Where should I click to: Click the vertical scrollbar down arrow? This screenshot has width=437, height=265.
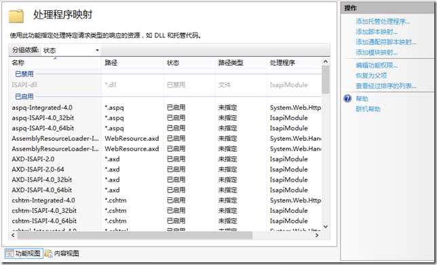click(x=325, y=226)
